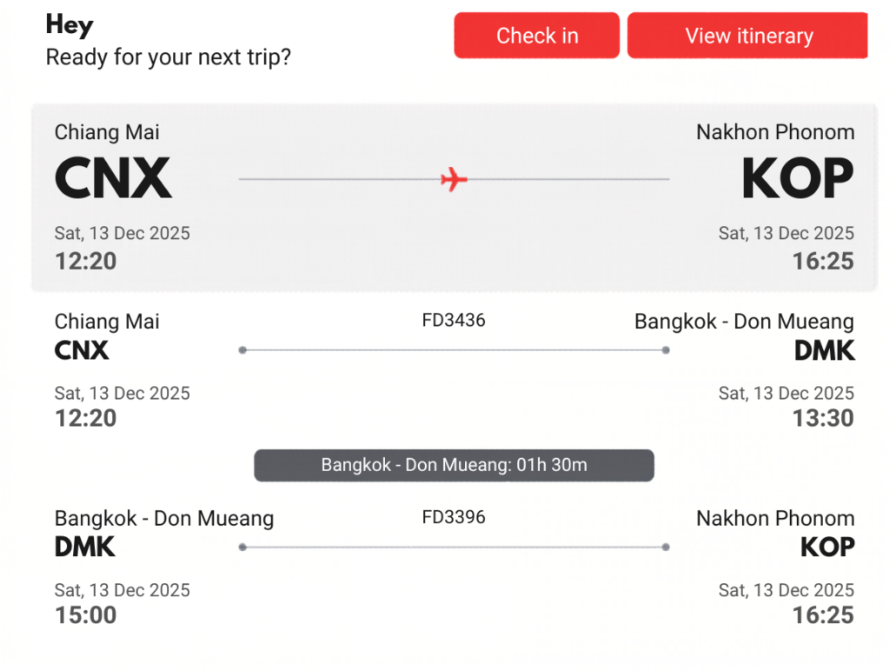Click DMK departure code of second flight
This screenshot has width=890, height=671.
(85, 548)
